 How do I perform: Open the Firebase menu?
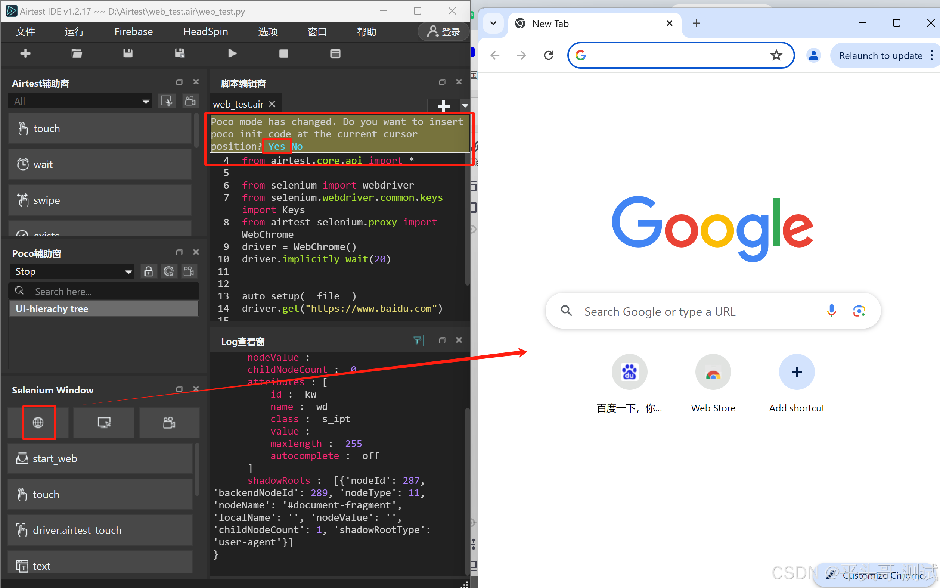tap(133, 31)
